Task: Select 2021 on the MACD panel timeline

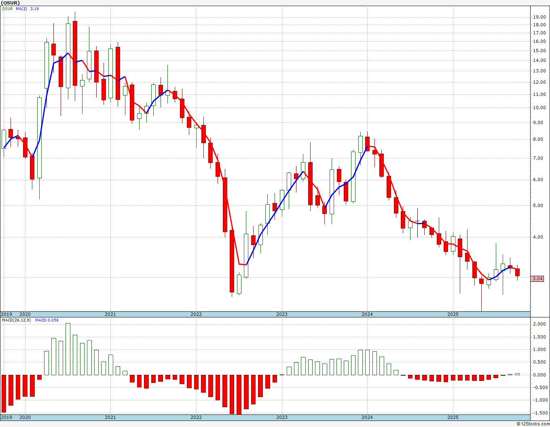Action: [x=110, y=417]
